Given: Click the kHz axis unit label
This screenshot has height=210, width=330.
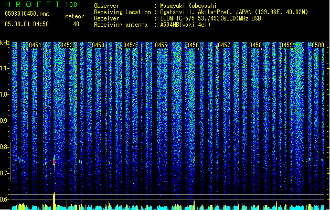Looking at the screenshot, I should pos(5,43).
